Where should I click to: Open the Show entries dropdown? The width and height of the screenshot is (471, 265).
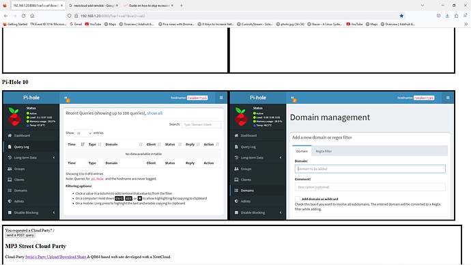[83, 133]
